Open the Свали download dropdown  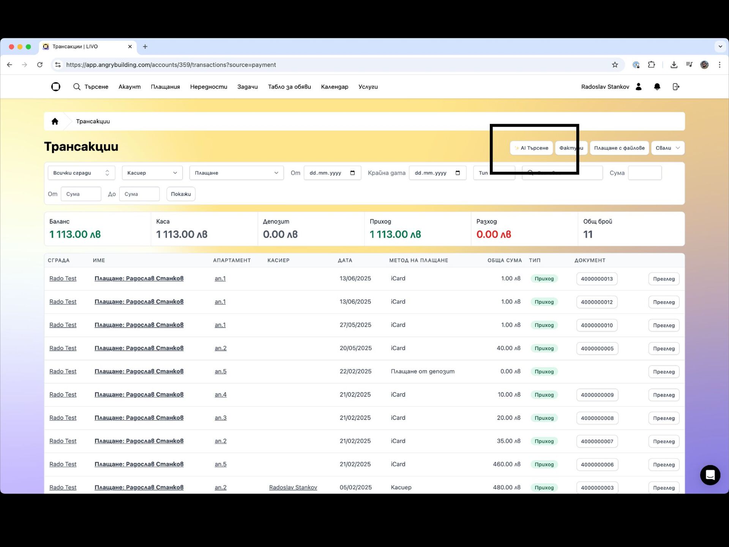coord(667,148)
